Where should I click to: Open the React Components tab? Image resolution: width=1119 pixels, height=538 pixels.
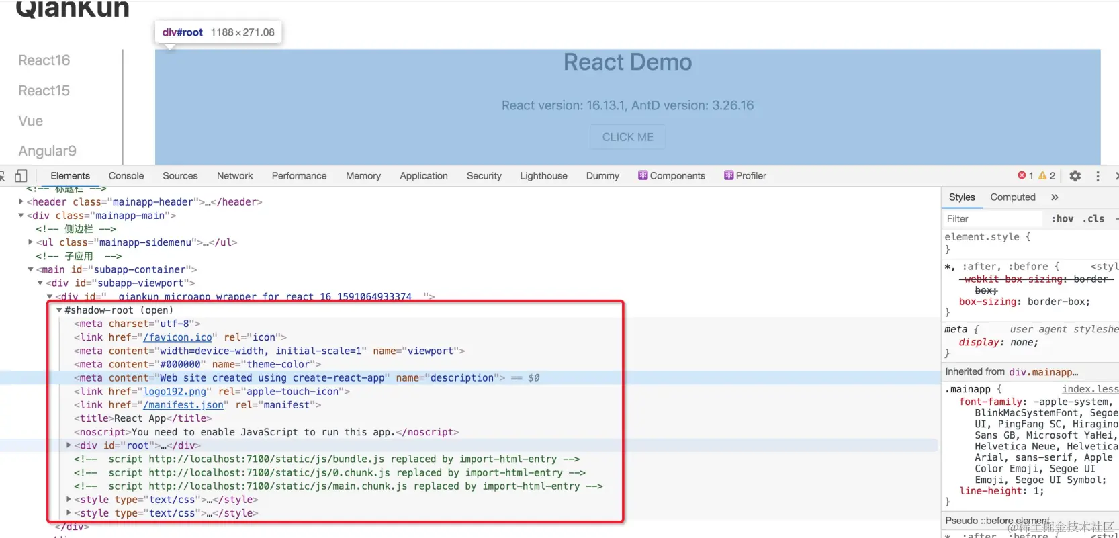672,176
